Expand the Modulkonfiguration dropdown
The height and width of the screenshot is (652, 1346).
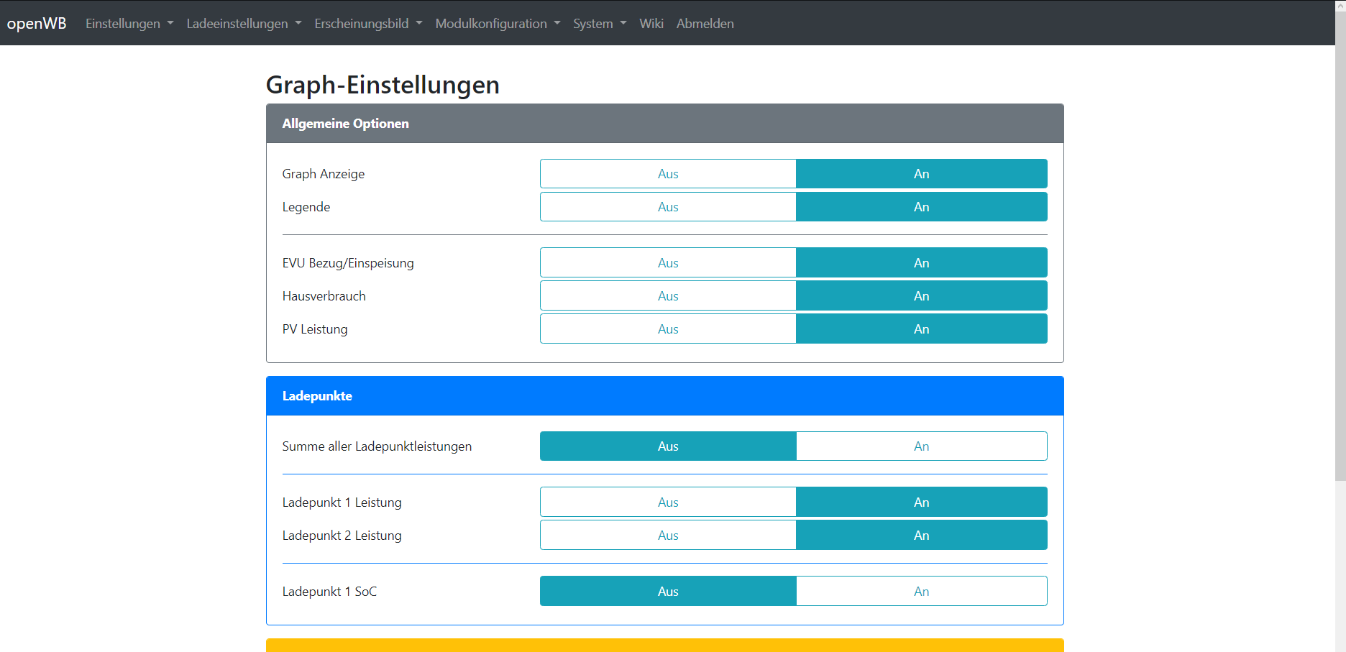click(498, 24)
